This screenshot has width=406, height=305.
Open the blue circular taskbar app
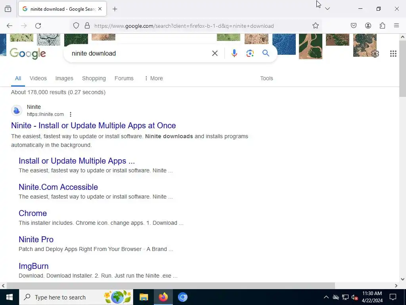[x=182, y=297]
